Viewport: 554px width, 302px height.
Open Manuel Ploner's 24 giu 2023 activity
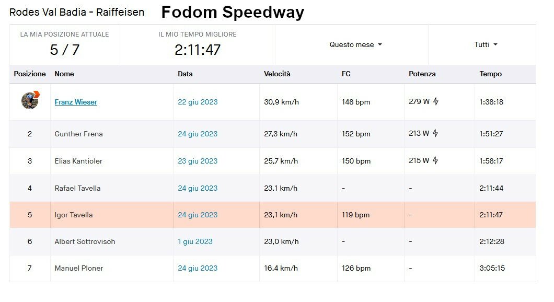(198, 268)
